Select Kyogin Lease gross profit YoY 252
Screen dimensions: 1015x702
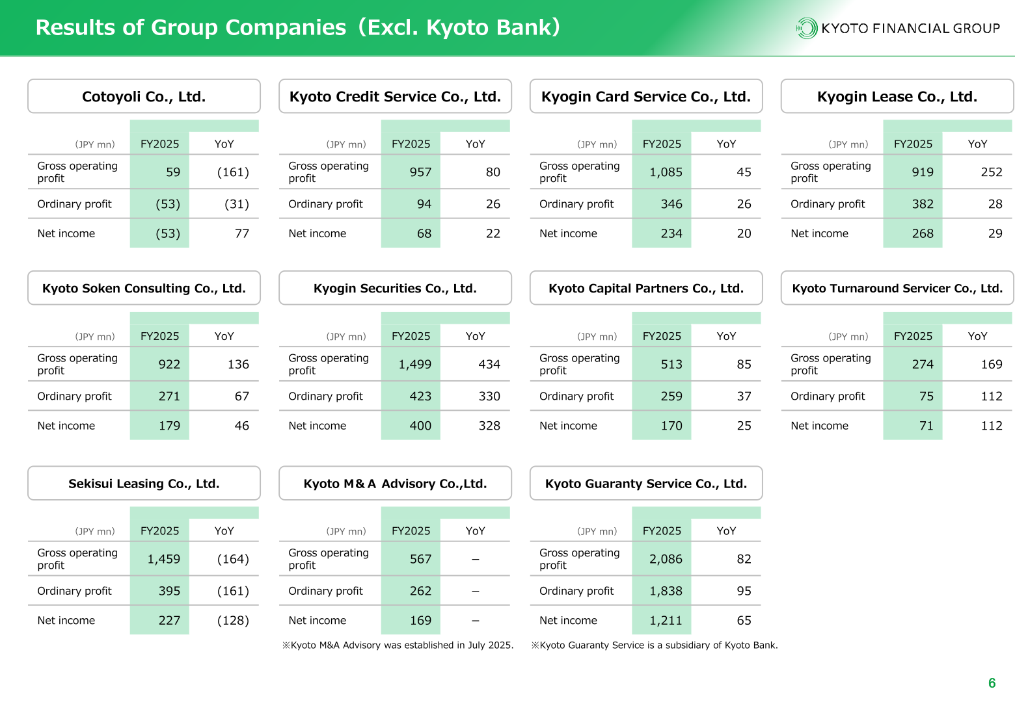pos(992,172)
